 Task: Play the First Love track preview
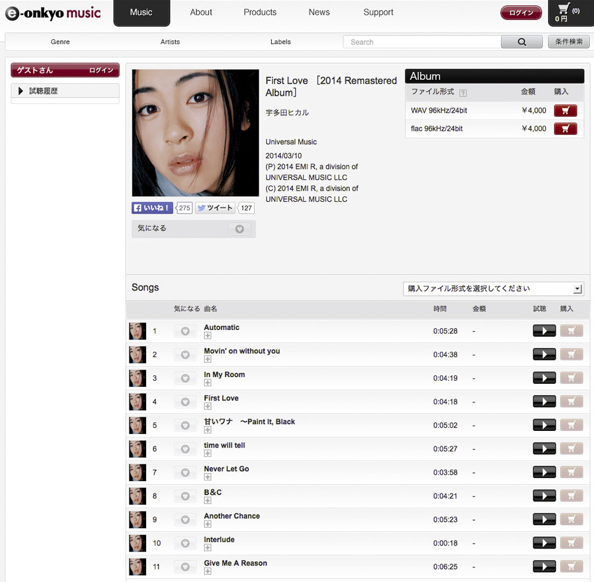click(x=544, y=401)
